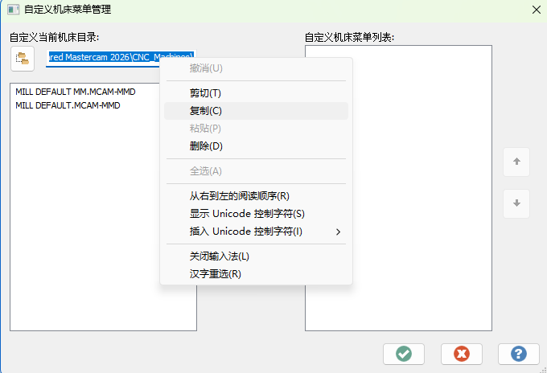Image resolution: width=547 pixels, height=373 pixels.
Task: Select 从右到左的阅读顺序(R) menu entry
Action: click(256, 196)
